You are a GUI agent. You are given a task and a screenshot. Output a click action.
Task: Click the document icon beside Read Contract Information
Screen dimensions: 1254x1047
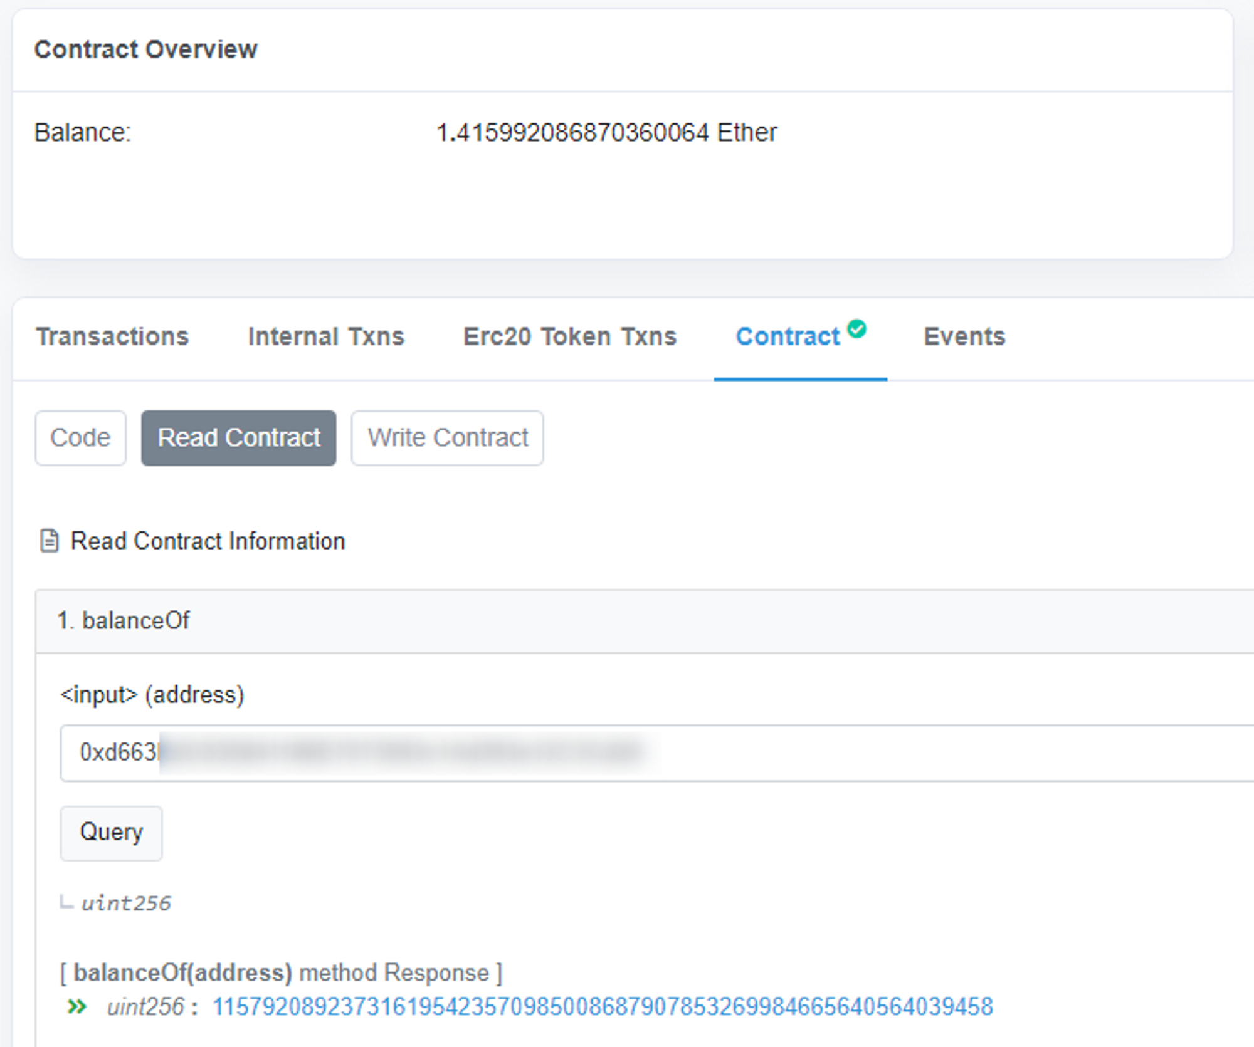[x=49, y=541]
